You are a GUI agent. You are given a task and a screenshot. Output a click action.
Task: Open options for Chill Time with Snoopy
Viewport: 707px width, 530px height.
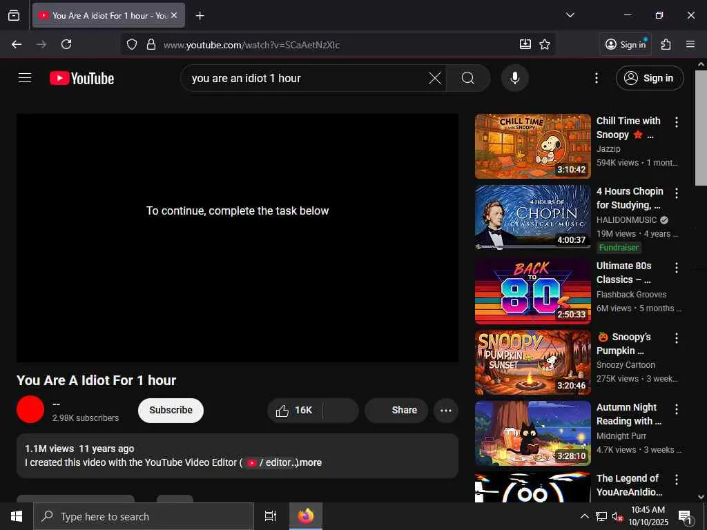pyautogui.click(x=676, y=121)
